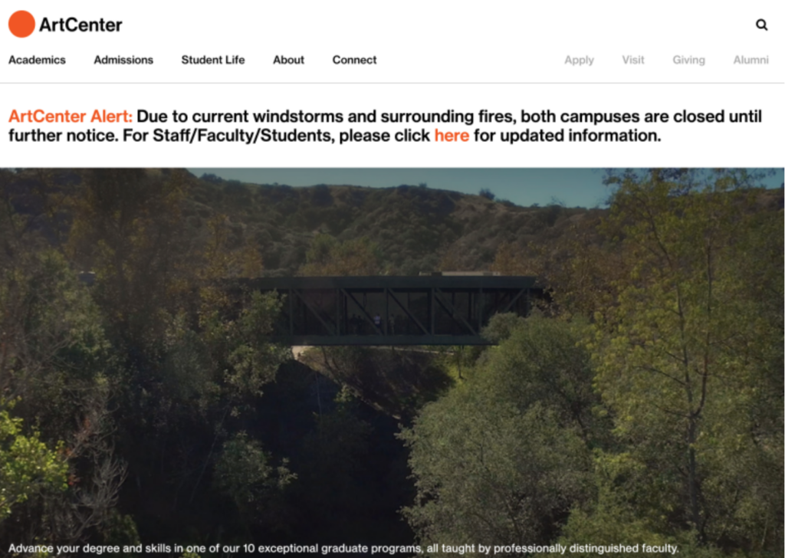Open the Giving link
The height and width of the screenshot is (558, 785).
pos(689,61)
